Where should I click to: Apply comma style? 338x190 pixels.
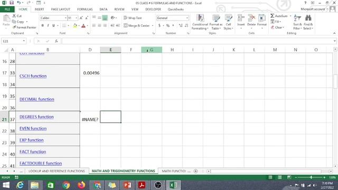[173, 26]
